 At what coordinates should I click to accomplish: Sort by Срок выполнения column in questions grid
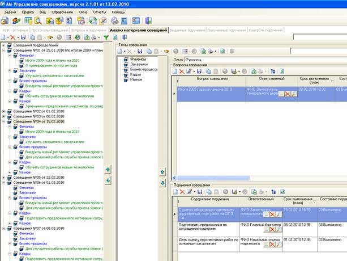coord(313,81)
